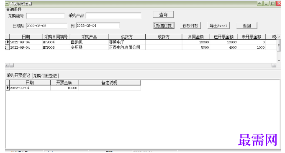Viewport: 285px width, 153px height.
Task: Click the title bar roll-up arrow button
Action: (x=259, y=3)
